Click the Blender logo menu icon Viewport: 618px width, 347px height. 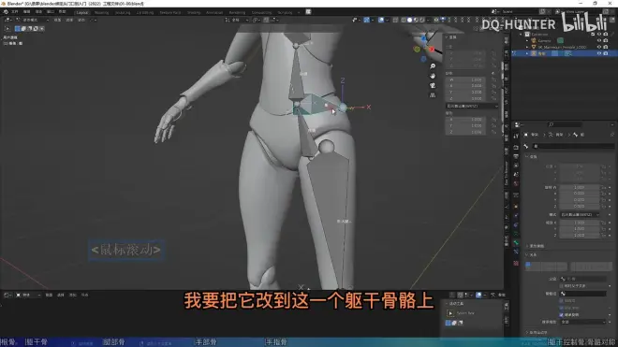point(6,12)
